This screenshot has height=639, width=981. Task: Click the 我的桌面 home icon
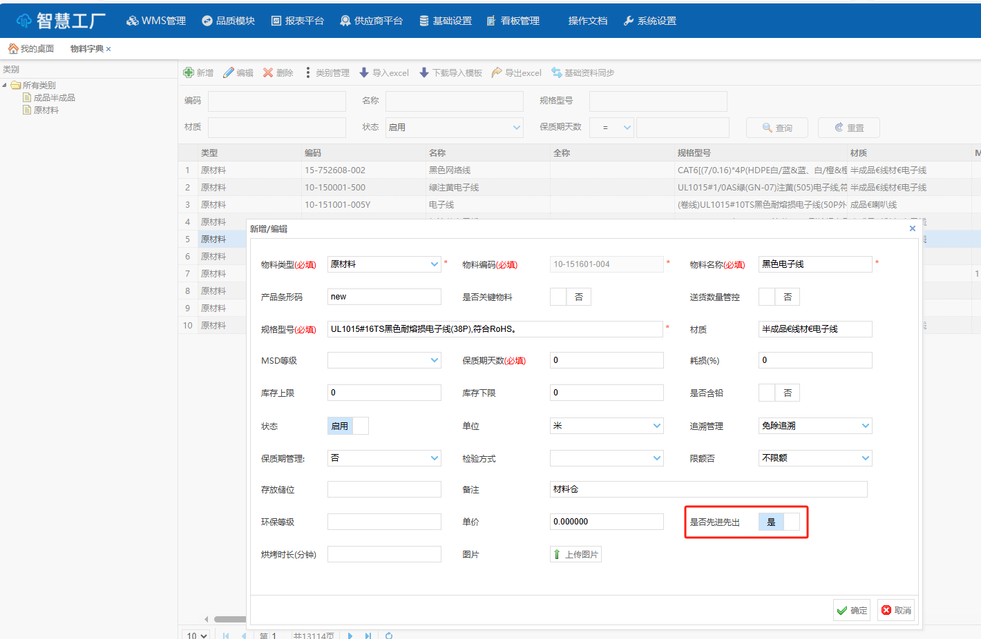[x=13, y=48]
